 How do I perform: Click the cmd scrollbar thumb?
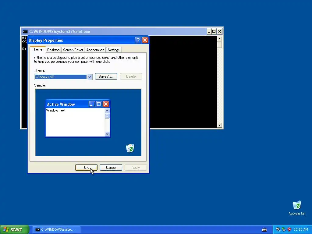pos(219,44)
